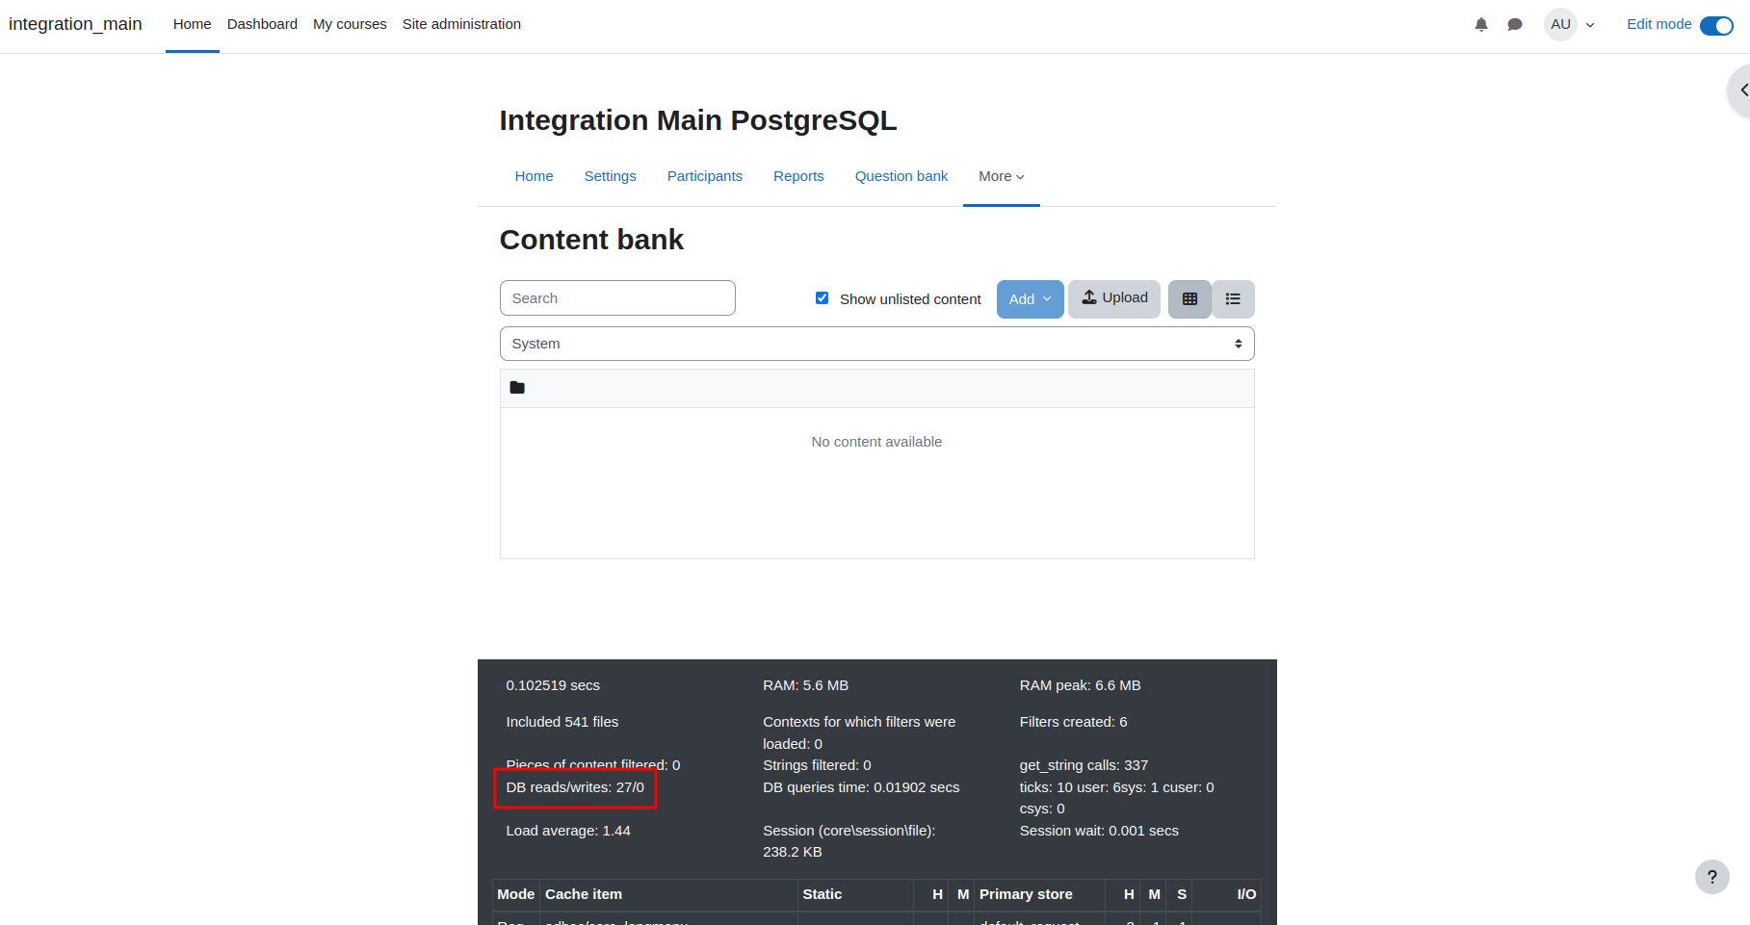The height and width of the screenshot is (925, 1750).
Task: Expand the block drawer arrow
Action: (x=1741, y=90)
